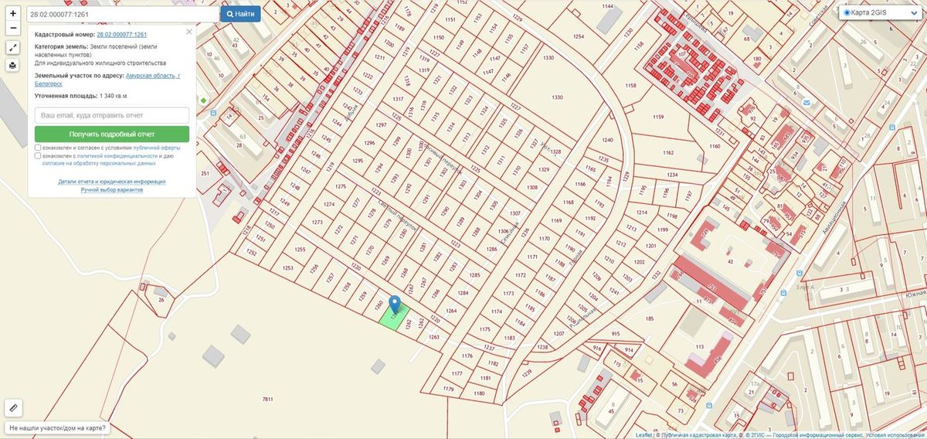The image size is (927, 439).
Task: Click parcel labeled 1144
Action: [608, 6]
